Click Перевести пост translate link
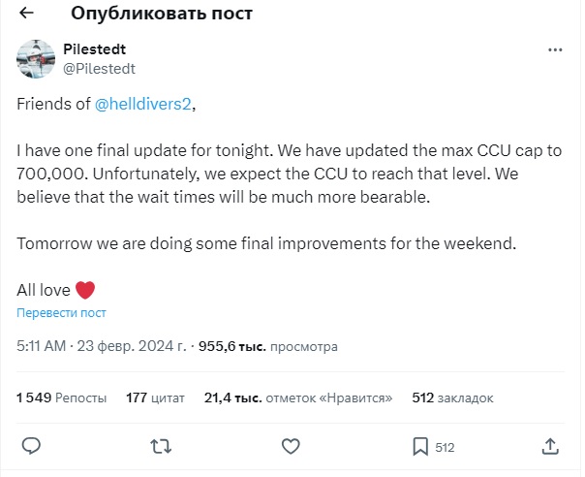 [x=61, y=313]
